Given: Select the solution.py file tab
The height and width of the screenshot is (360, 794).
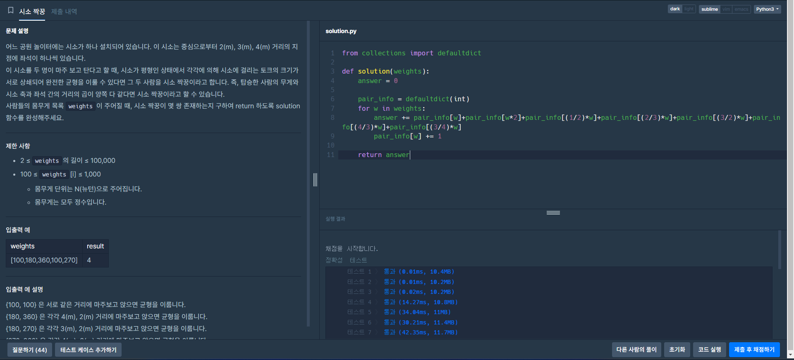Looking at the screenshot, I should click(341, 31).
